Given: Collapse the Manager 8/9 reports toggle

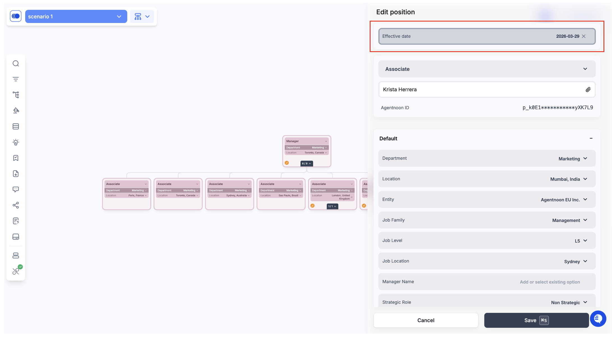Looking at the screenshot, I should point(306,163).
